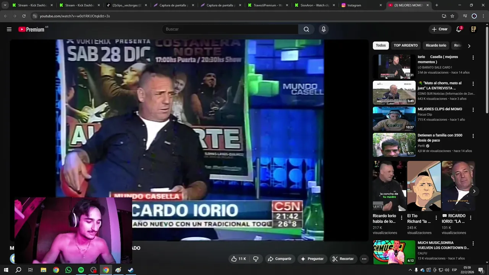489x275 pixels.
Task: Click the Preguntar button
Action: 312,259
